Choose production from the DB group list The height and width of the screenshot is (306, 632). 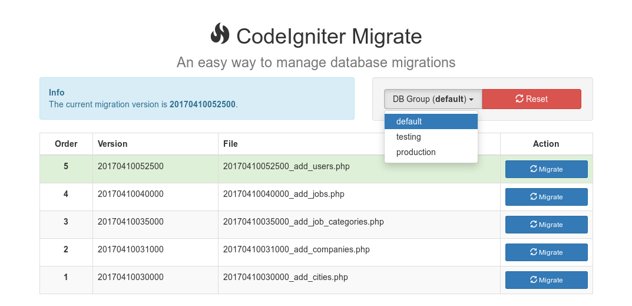pyautogui.click(x=431, y=152)
